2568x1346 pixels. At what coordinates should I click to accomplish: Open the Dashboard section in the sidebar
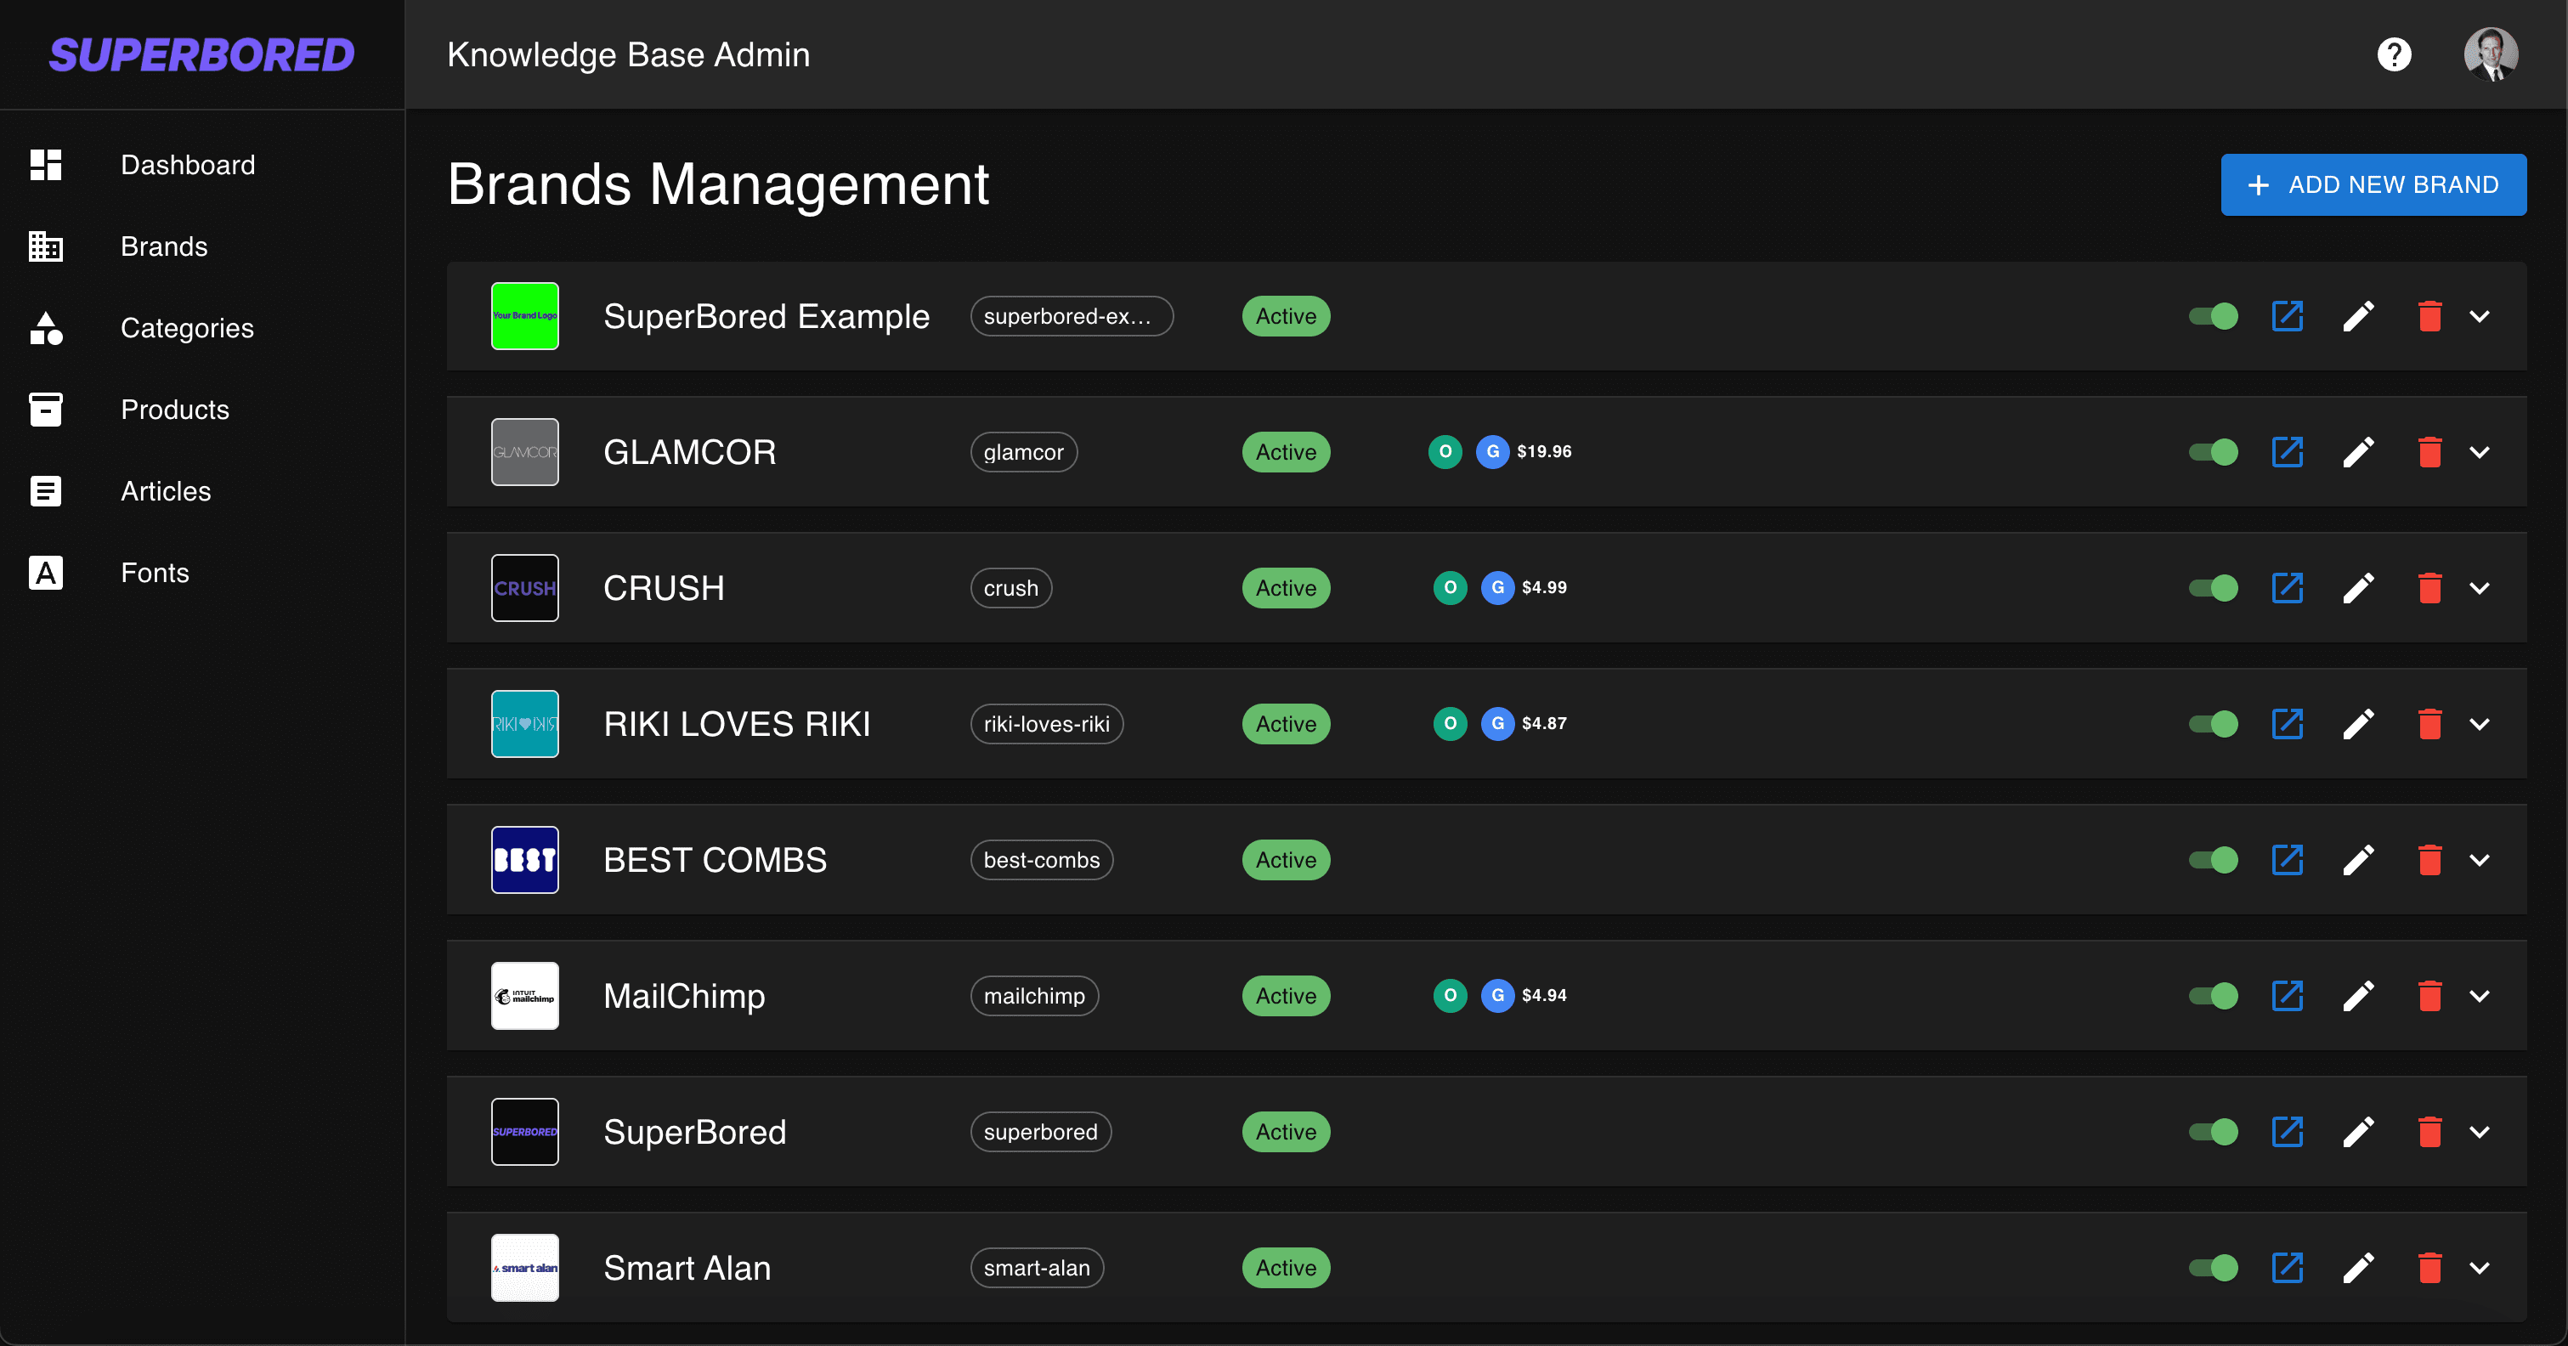tap(188, 165)
